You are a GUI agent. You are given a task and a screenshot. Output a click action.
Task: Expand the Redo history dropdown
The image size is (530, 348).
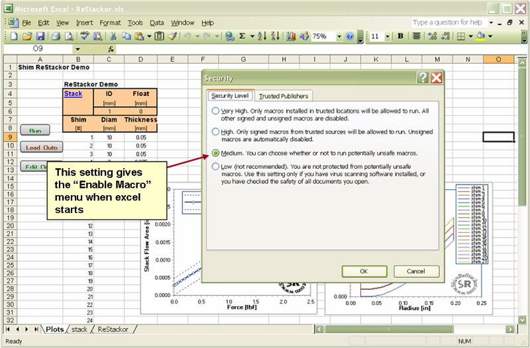(x=217, y=36)
